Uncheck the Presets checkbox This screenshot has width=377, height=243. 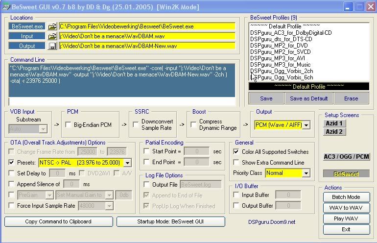click(11, 162)
